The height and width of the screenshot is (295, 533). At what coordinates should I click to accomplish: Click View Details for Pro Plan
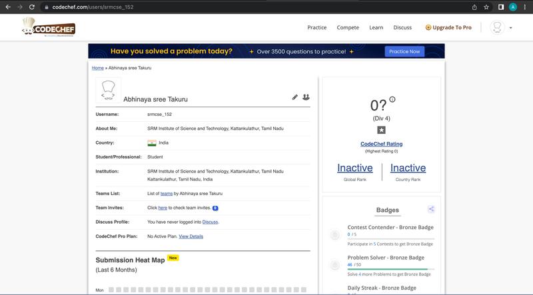tap(191, 236)
